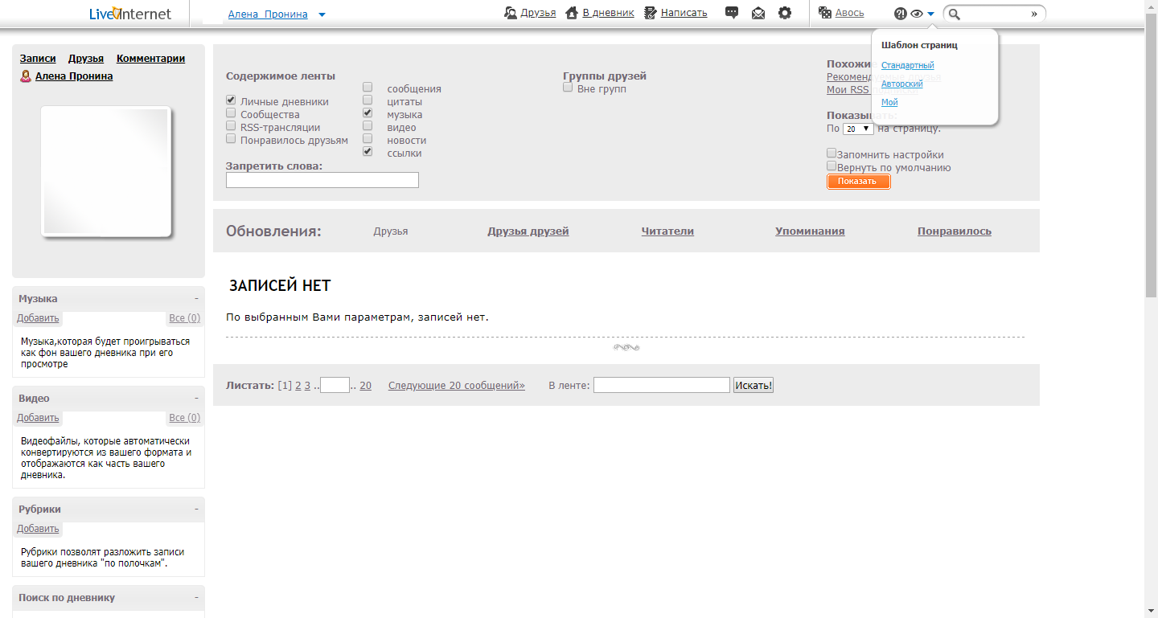Image resolution: width=1158 pixels, height=618 pixels.
Task: Go to page 3 of the feed
Action: tap(307, 386)
